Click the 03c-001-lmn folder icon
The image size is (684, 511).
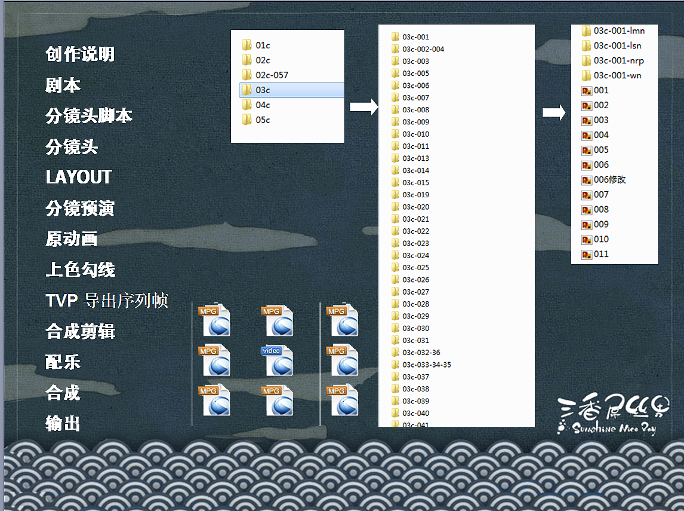[x=586, y=30]
